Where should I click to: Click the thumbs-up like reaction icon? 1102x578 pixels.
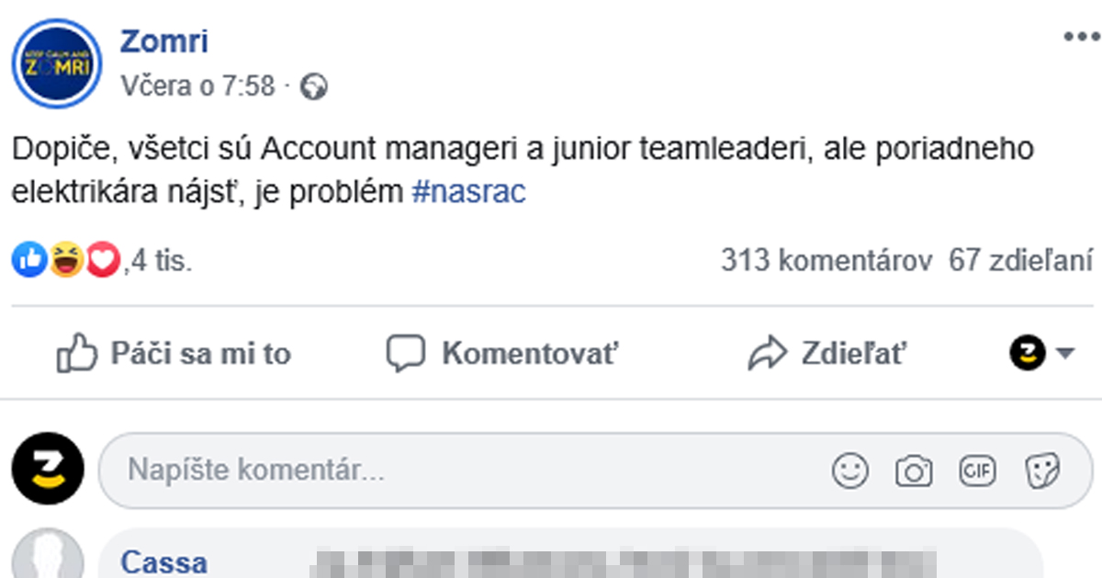[29, 259]
